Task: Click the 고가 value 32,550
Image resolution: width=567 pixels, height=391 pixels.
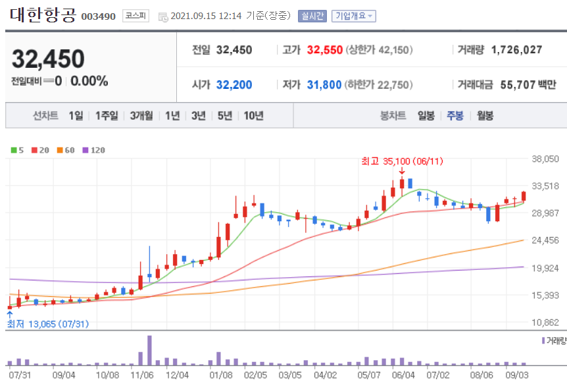Action: 325,50
